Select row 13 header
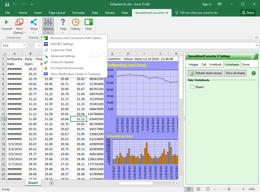The image size is (260, 192). coord(3,119)
